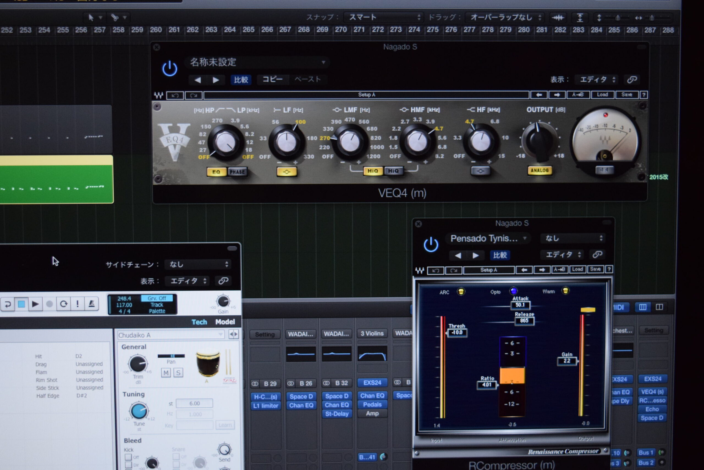Viewport: 704px width, 470px height.
Task: Toggle ANALOG button on VEQ4
Action: (x=540, y=170)
